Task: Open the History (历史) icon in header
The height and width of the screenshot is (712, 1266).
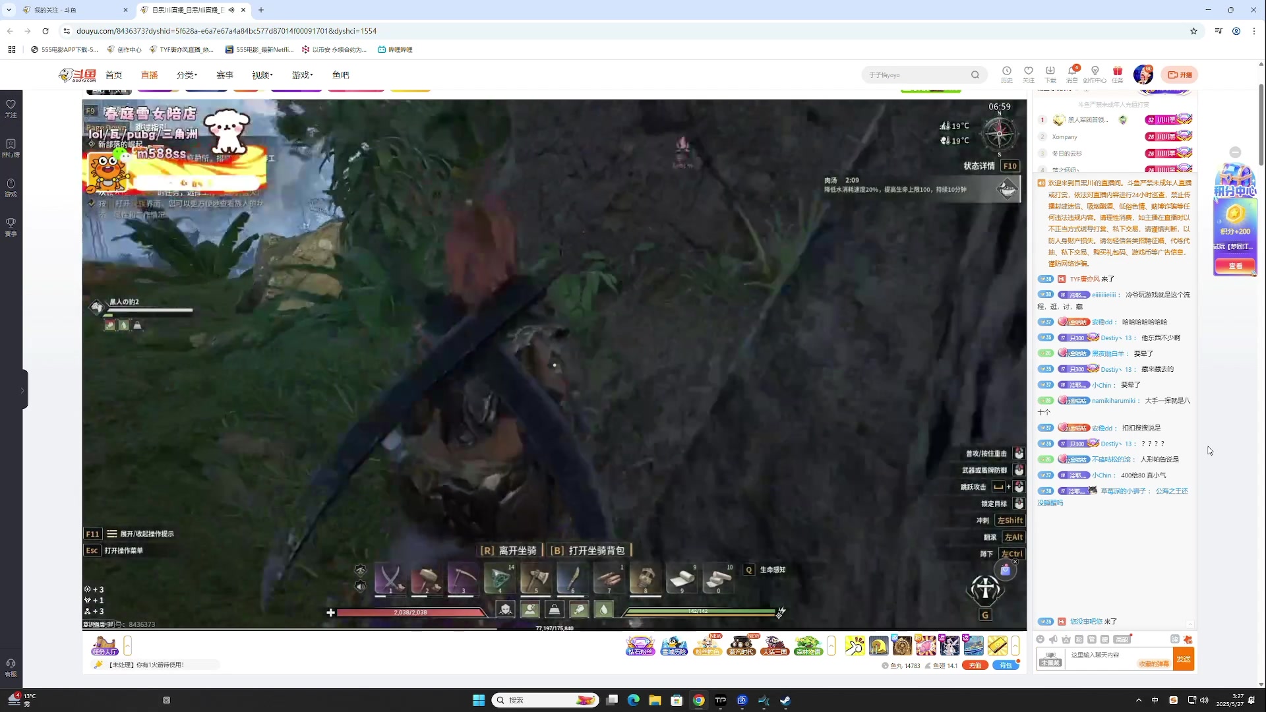Action: (x=1006, y=74)
